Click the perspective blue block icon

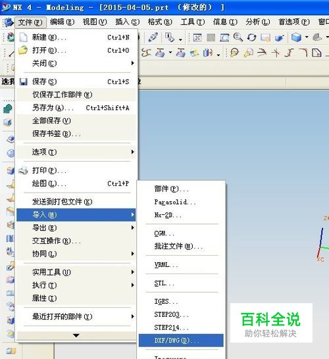click(x=279, y=37)
